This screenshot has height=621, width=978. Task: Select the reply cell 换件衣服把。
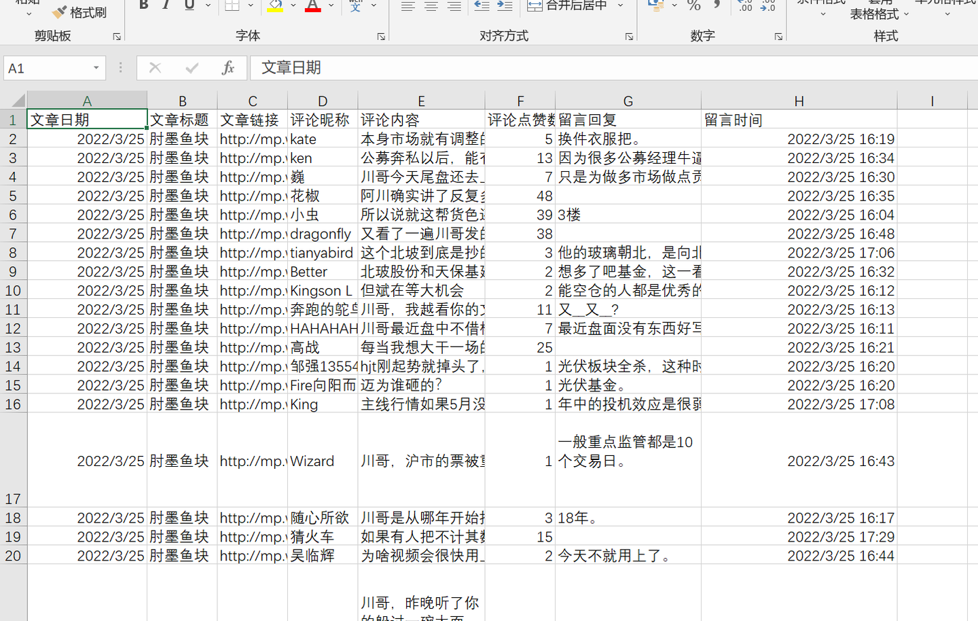(628, 139)
